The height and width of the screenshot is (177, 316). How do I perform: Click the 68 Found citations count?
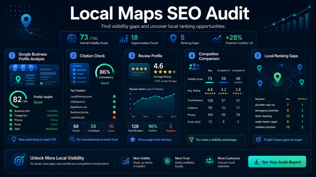tap(76, 128)
